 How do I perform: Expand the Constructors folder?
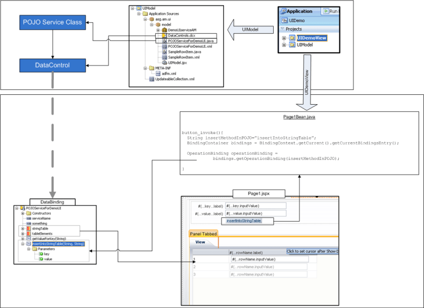tap(22, 213)
